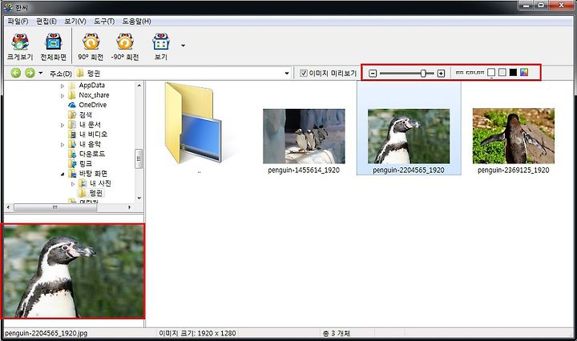Click tree horizontal scroll right arrow
577x341 pixels.
pyautogui.click(x=129, y=207)
